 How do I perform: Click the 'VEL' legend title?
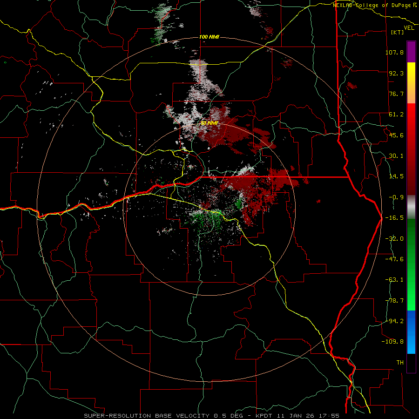[x=409, y=27]
